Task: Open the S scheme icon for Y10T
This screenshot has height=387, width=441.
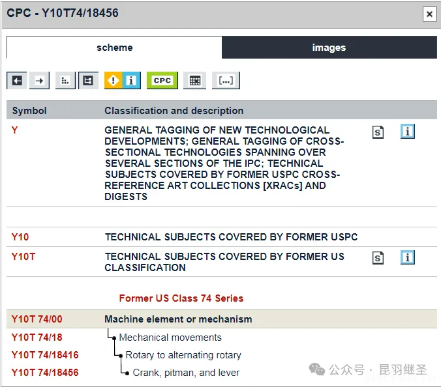Action: 378,258
